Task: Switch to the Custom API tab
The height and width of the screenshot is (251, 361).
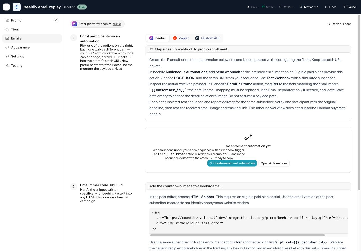Action: [207, 38]
